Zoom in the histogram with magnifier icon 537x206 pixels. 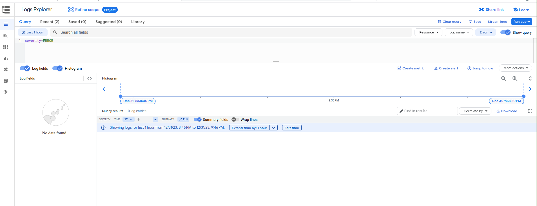click(515, 79)
